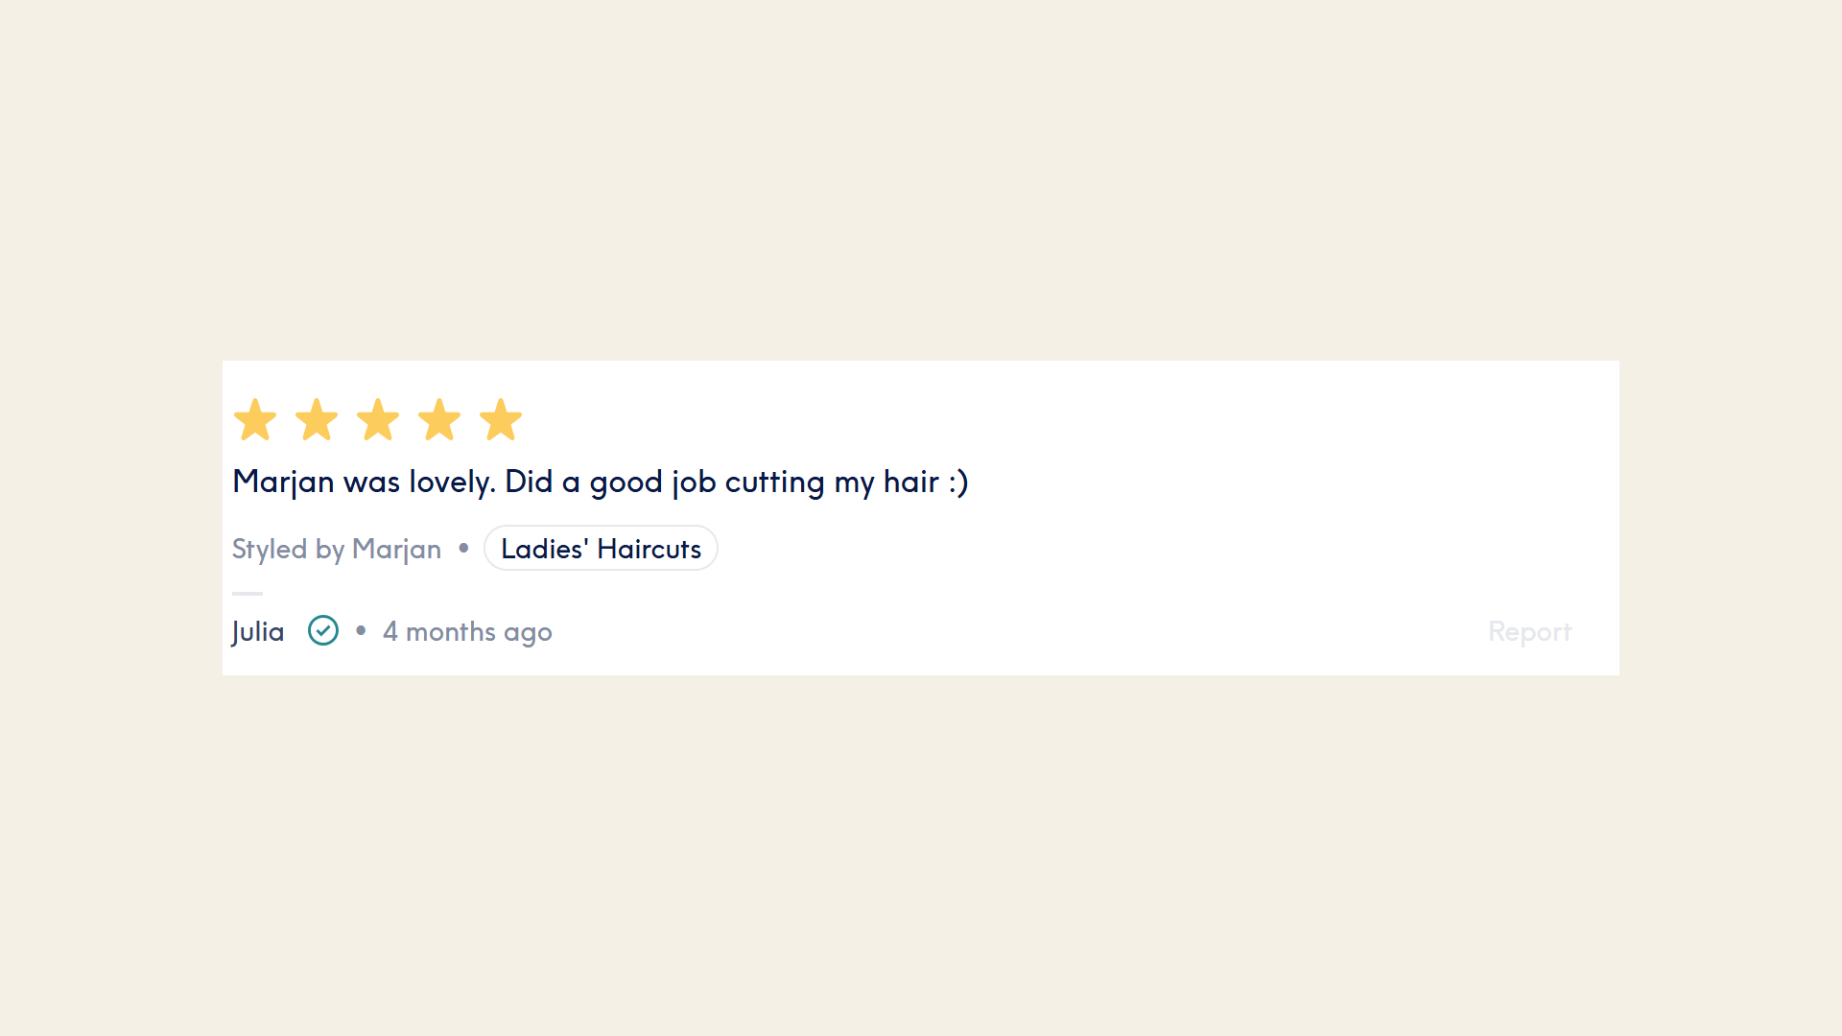Click the Report link

click(1529, 631)
